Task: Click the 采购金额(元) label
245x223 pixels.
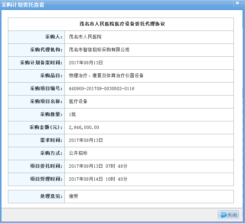Action: (x=46, y=127)
